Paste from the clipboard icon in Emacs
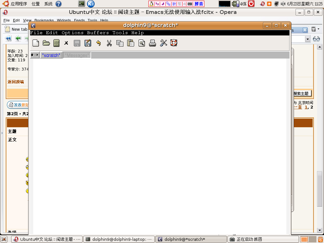The width and height of the screenshot is (324, 243). point(131,43)
